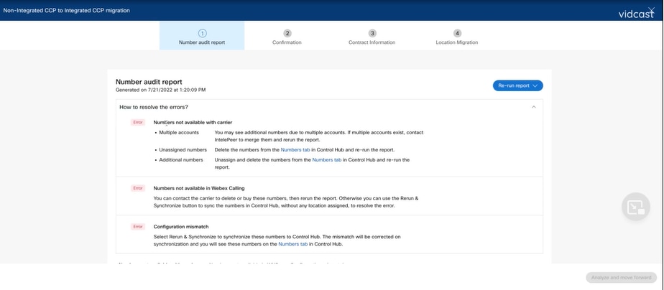Open the Contract Information step
This screenshot has width=664, height=290.
[x=372, y=35]
